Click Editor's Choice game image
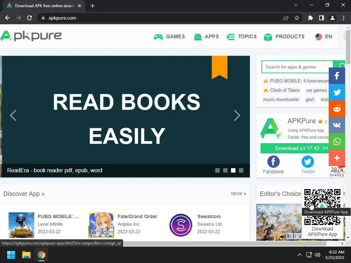 [x=279, y=222]
